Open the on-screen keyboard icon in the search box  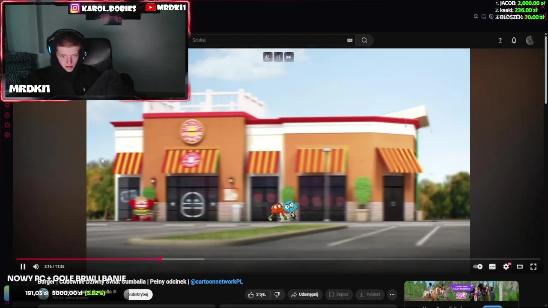tap(350, 40)
